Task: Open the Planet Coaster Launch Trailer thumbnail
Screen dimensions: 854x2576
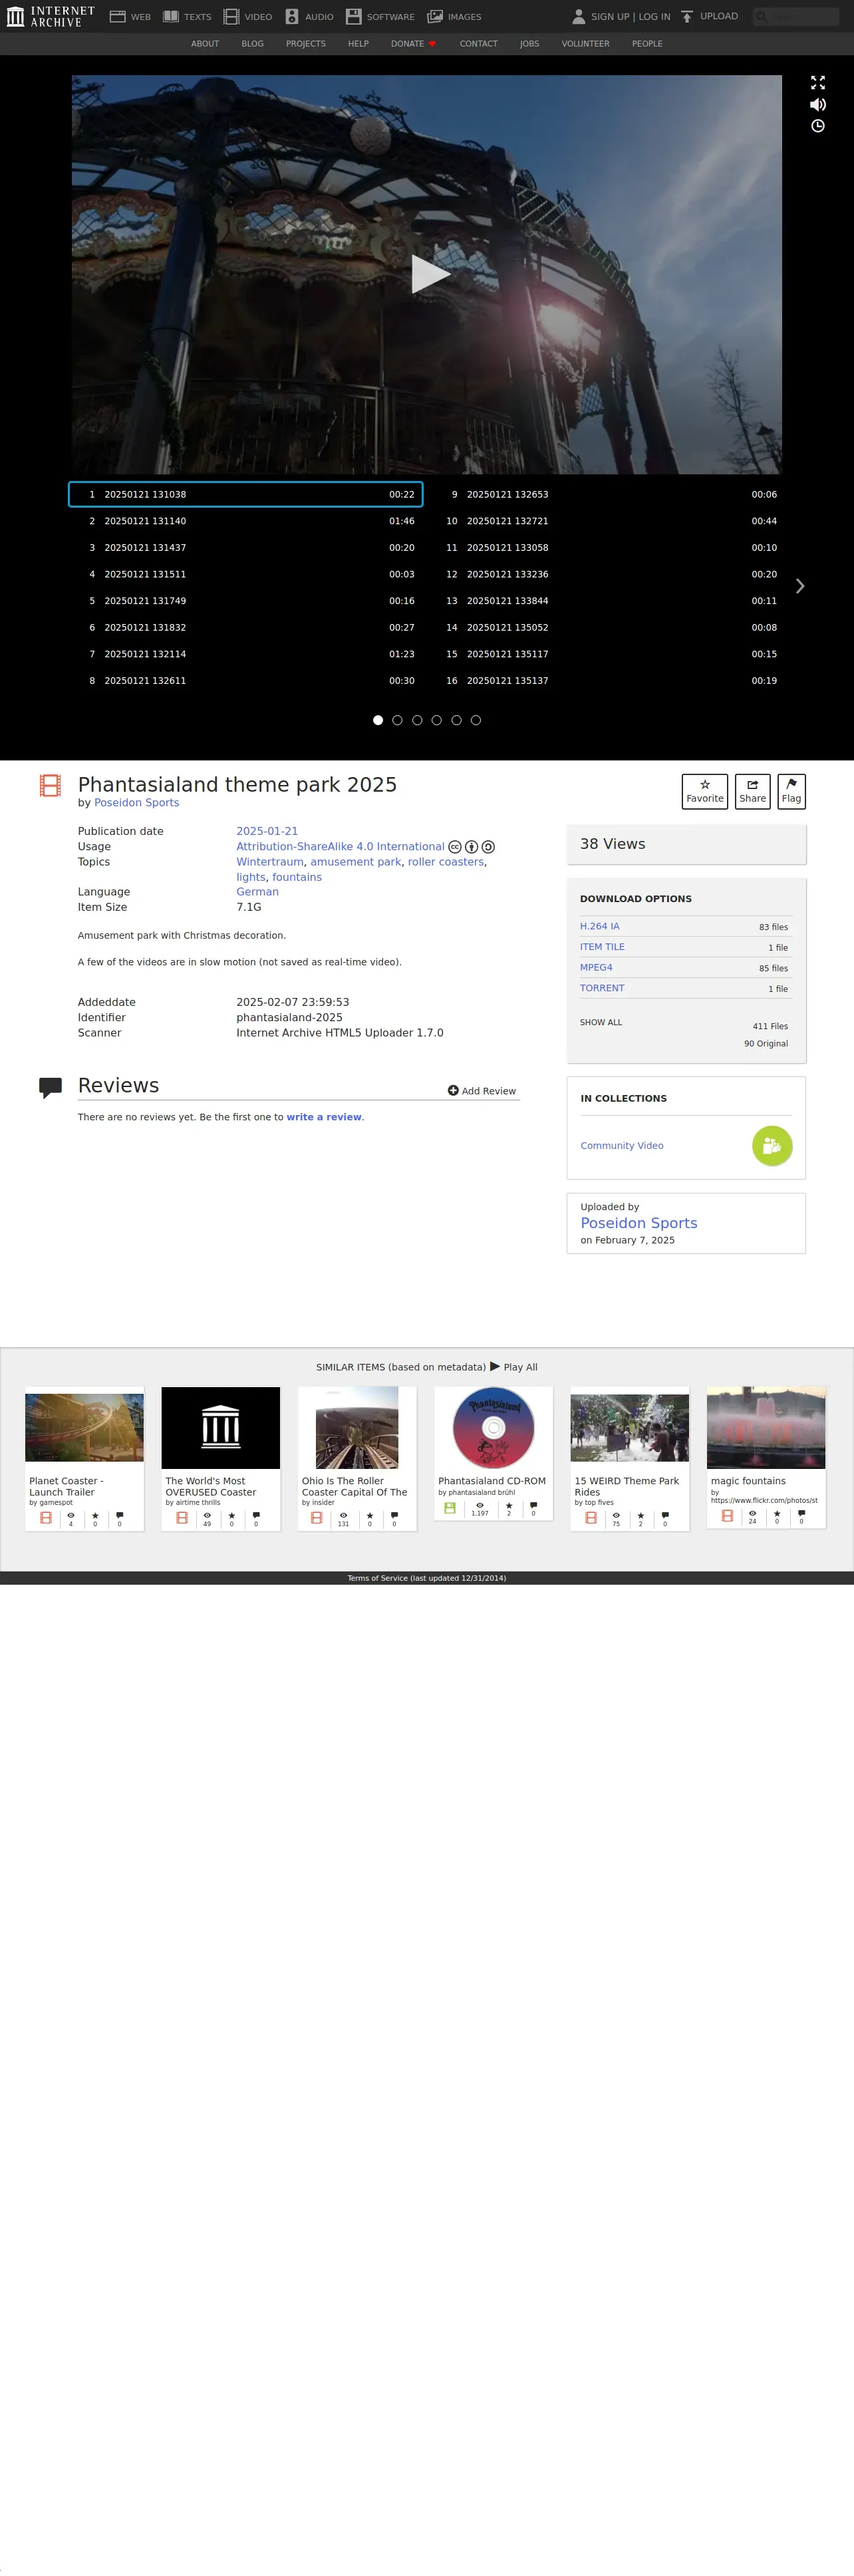Action: pyautogui.click(x=85, y=1428)
